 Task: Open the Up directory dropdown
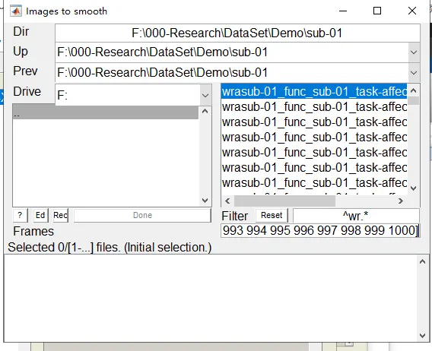click(414, 52)
